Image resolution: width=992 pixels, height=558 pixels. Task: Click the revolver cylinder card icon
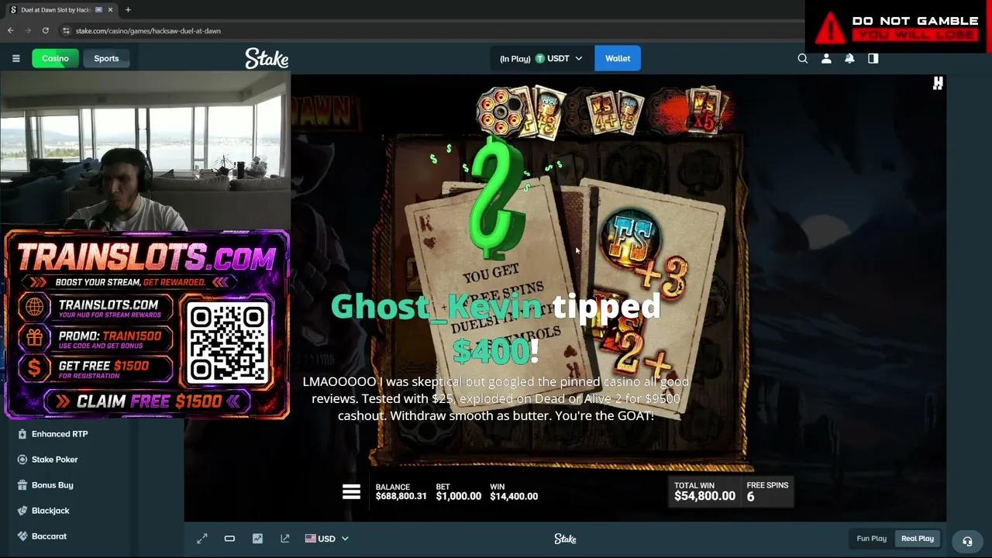pos(500,113)
